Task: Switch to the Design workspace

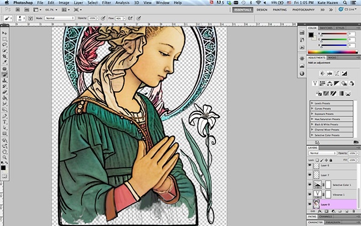Action: pos(262,10)
